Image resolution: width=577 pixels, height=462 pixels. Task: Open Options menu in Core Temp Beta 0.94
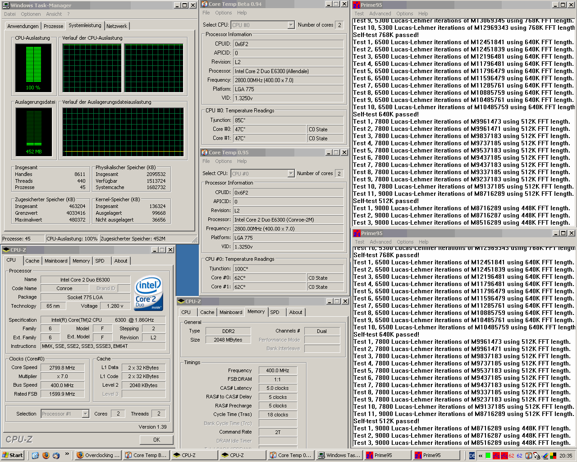(223, 13)
